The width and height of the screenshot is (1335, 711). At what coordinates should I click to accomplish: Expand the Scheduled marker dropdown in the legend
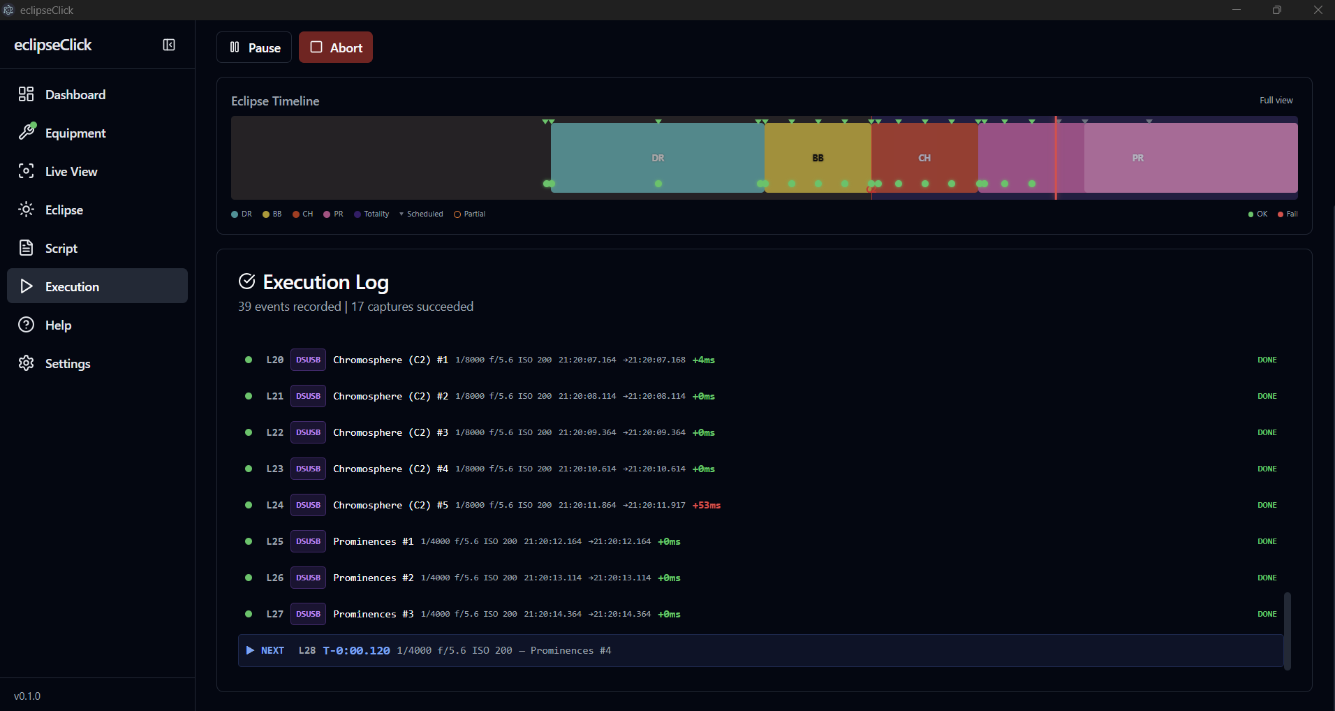(x=401, y=214)
